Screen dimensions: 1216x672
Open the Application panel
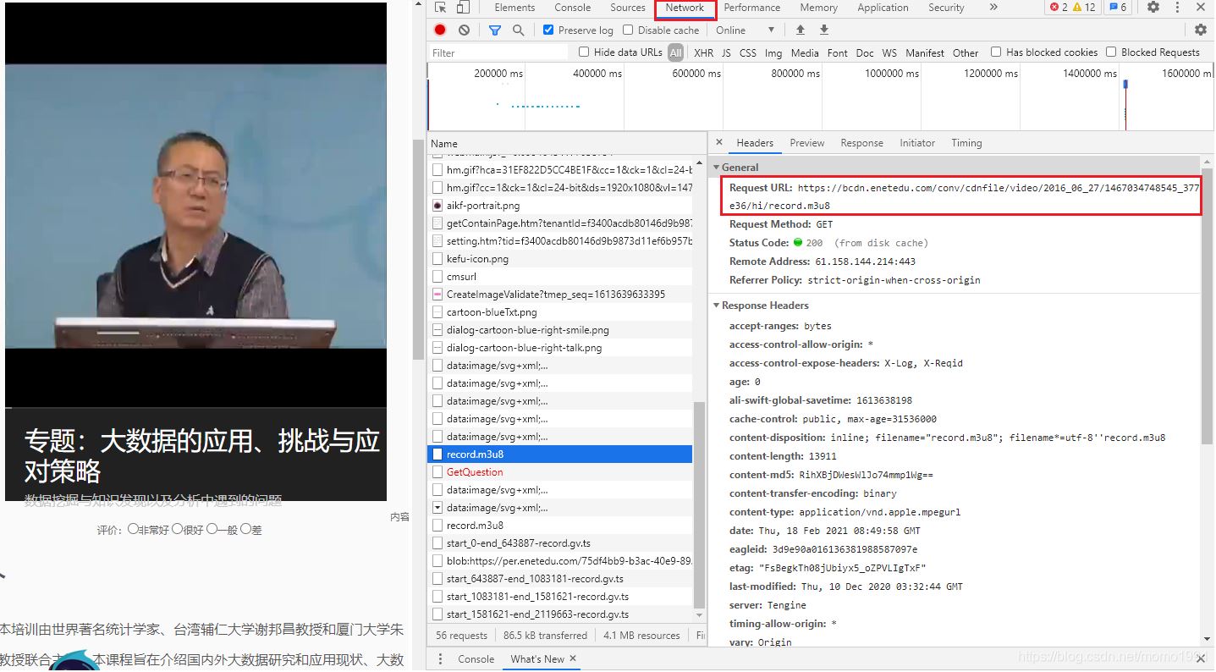(x=883, y=7)
